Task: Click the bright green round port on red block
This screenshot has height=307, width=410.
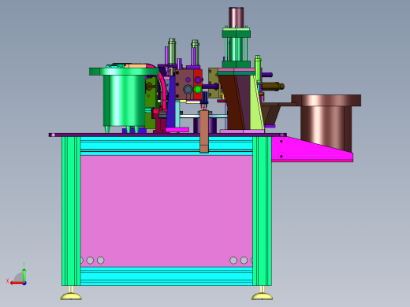Action: click(198, 90)
